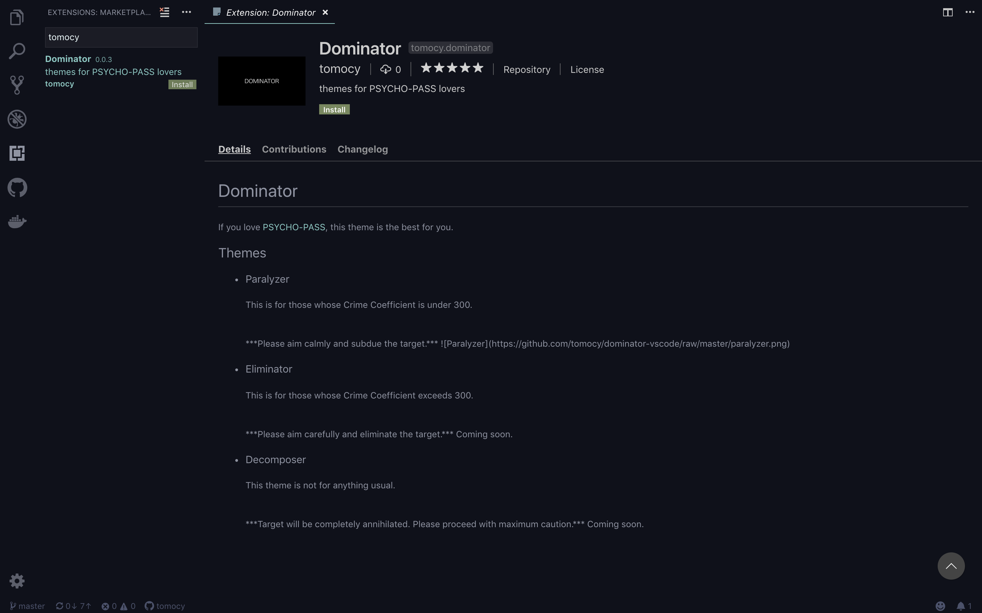Screen dimensions: 982x613
Task: Open the GitHub view in activity bar
Action: coord(17,187)
